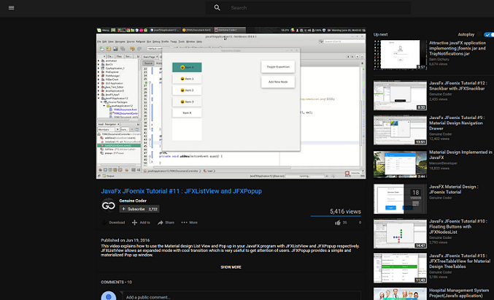This screenshot has height=300, width=494.
Task: Click the video description paragraph text
Action: [230, 250]
